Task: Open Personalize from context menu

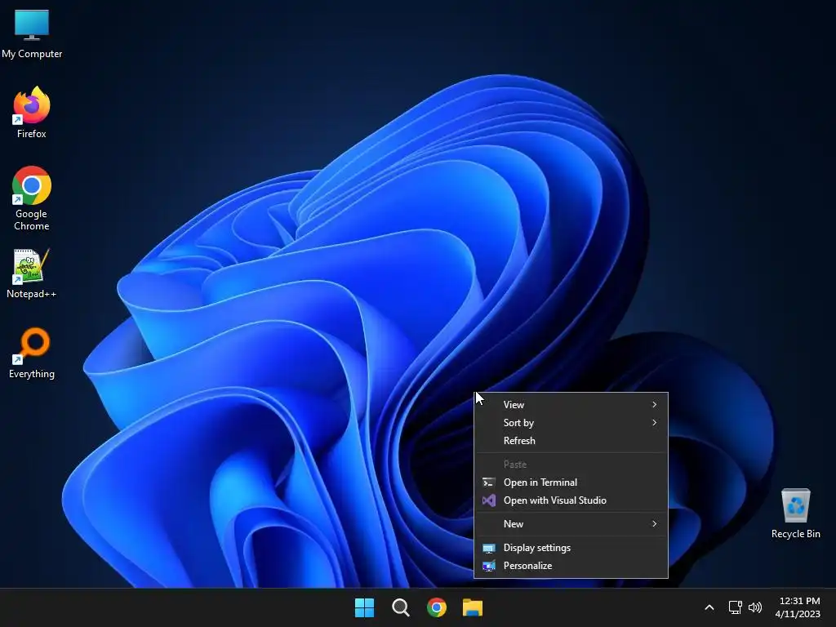Action: [x=571, y=566]
